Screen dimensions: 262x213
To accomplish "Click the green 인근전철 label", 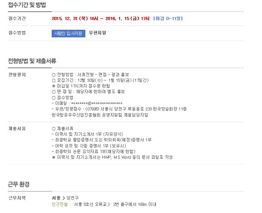I will pos(60,204).
